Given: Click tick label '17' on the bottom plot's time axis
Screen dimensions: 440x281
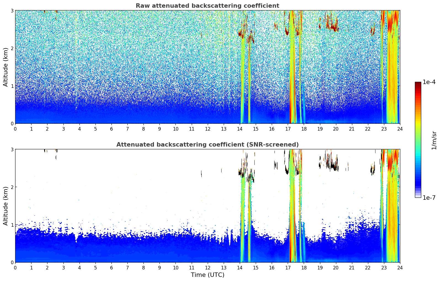Looking at the screenshot, I should pos(288,268).
